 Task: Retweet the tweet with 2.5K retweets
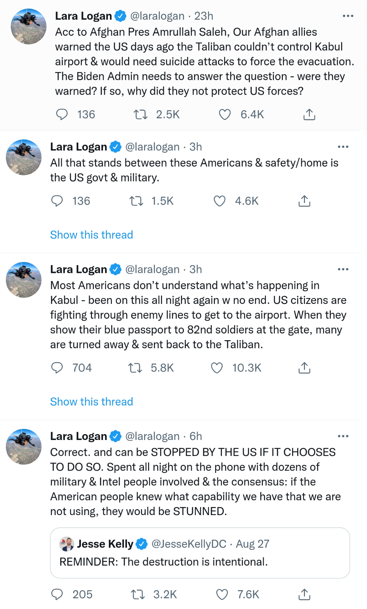point(141,115)
